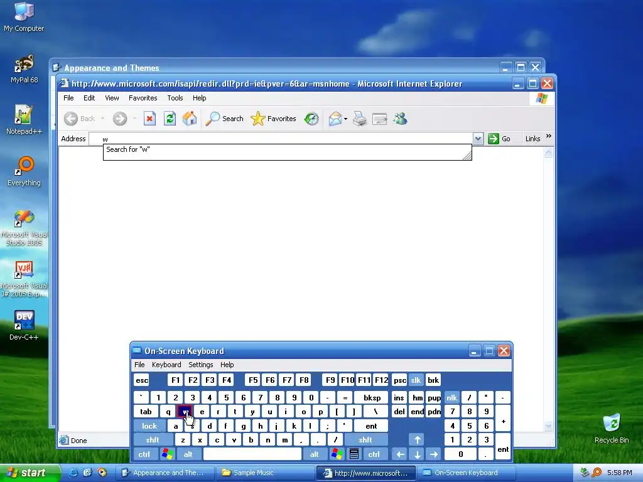Screen dimensions: 643x482
Task: Open the Keyboard menu in On-Screen Keyboard
Action: coord(166,365)
